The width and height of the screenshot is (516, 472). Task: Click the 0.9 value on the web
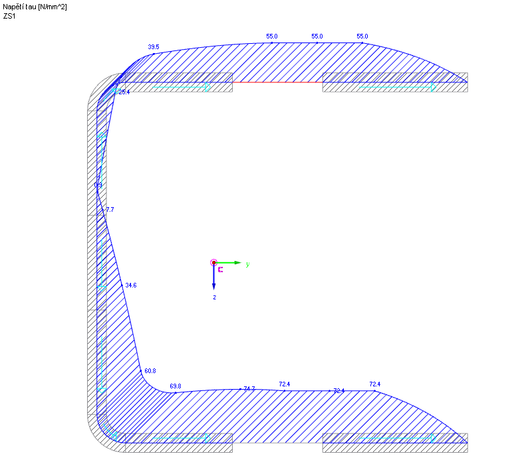pyautogui.click(x=98, y=185)
